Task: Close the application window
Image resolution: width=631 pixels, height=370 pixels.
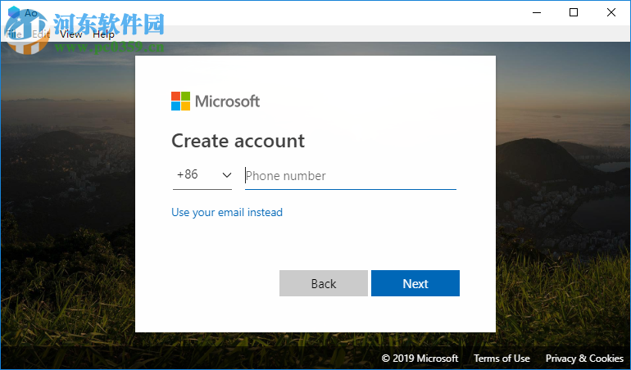Action: (611, 12)
